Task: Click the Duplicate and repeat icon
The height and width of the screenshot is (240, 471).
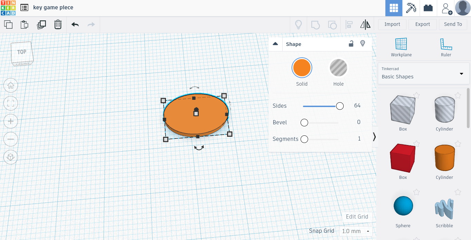Action: 41,25
